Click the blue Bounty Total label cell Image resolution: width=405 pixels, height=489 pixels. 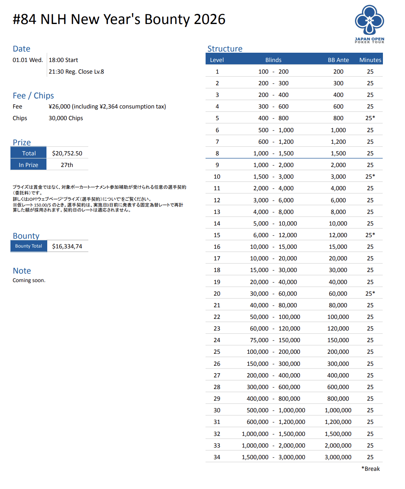point(29,246)
